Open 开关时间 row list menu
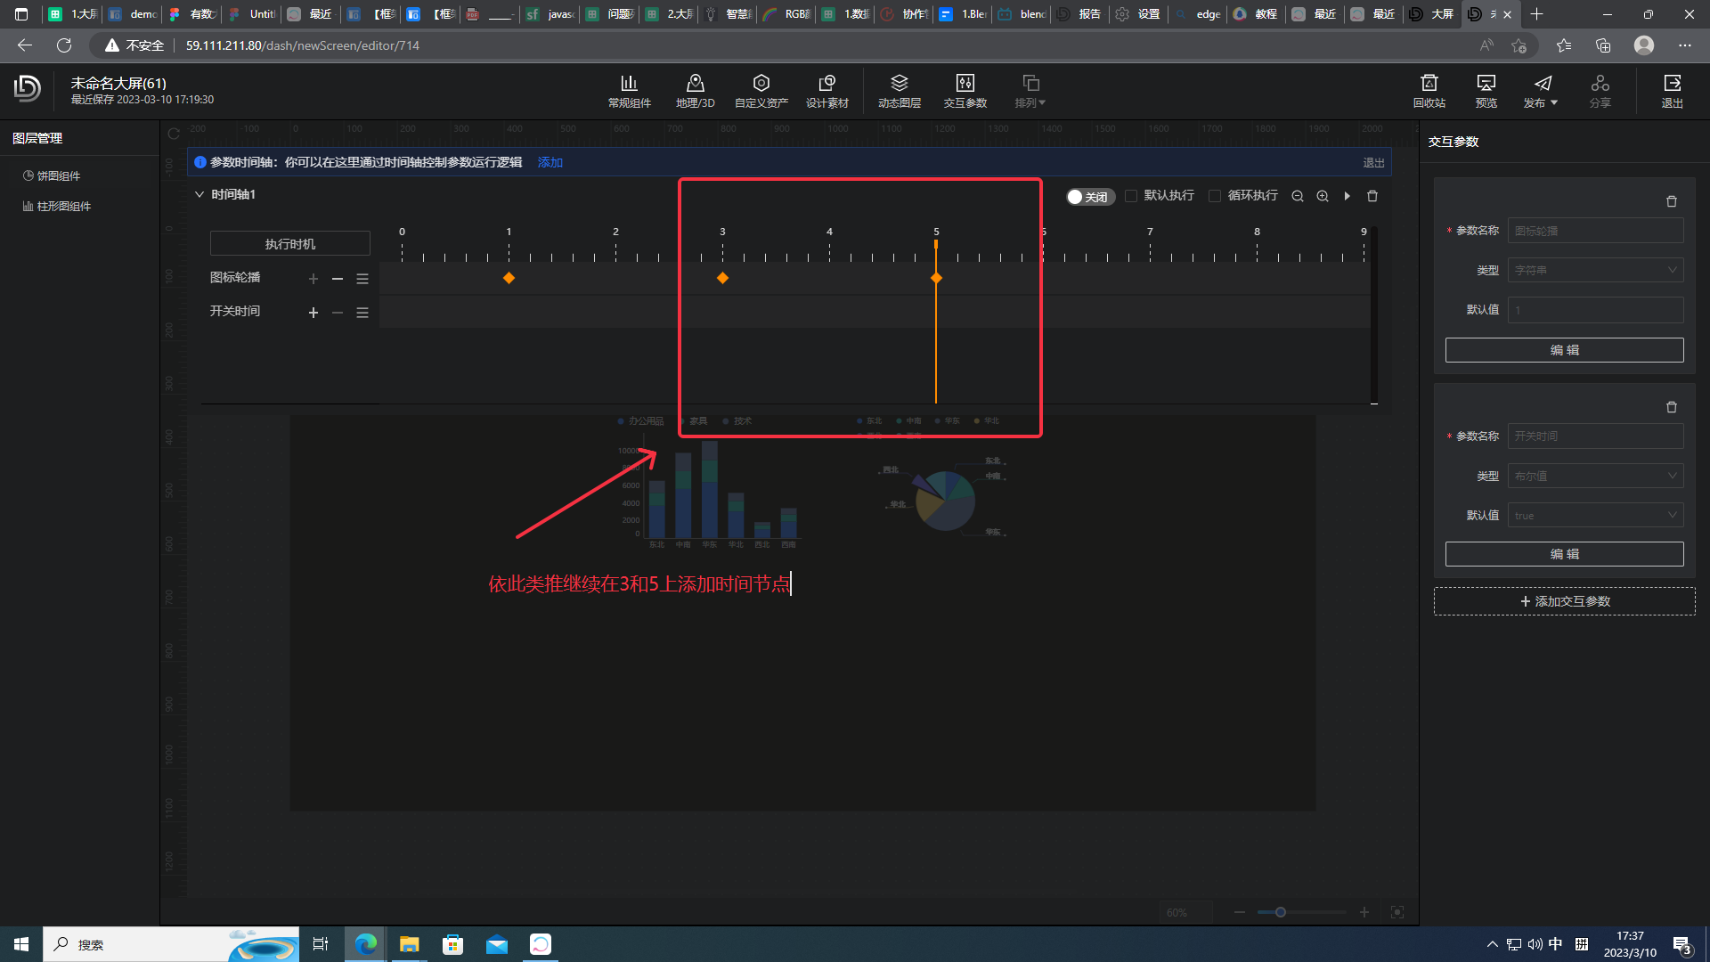 pyautogui.click(x=362, y=313)
